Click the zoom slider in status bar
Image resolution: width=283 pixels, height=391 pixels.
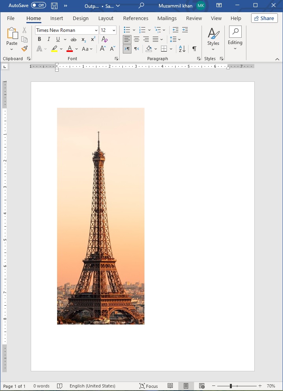pyautogui.click(x=231, y=386)
